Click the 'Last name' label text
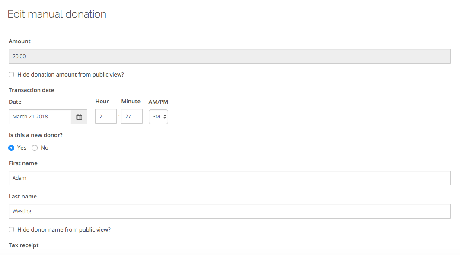Image resolution: width=460 pixels, height=255 pixels. pos(23,197)
